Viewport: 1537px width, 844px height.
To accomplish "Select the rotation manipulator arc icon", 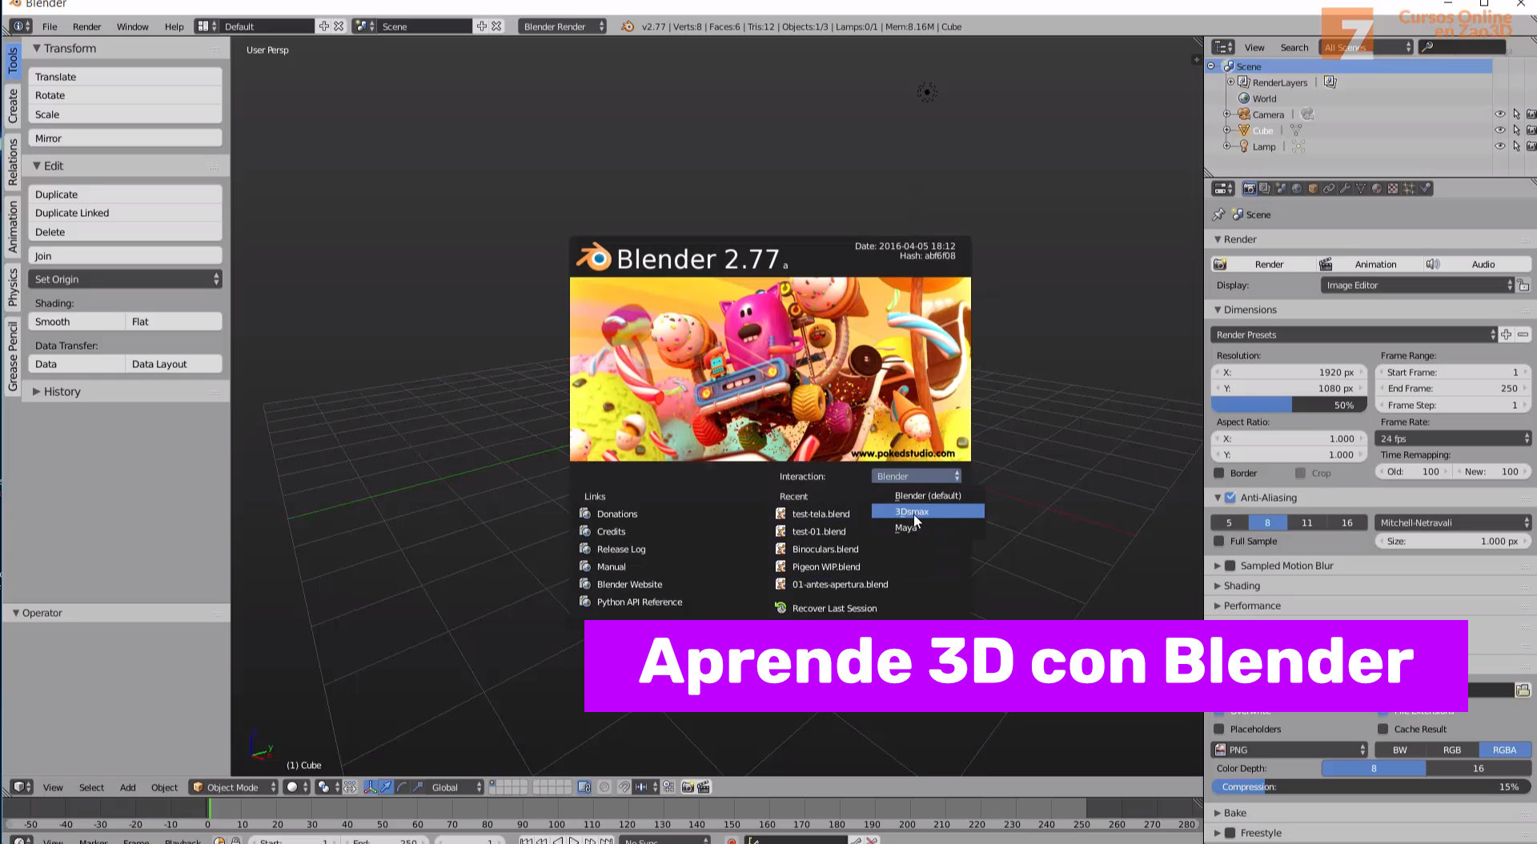I will point(400,786).
